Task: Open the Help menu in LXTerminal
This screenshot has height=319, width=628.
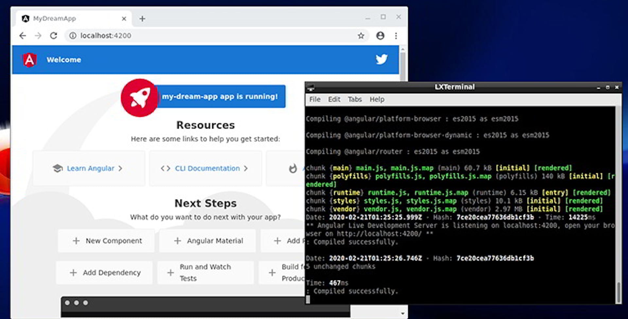Action: 377,99
